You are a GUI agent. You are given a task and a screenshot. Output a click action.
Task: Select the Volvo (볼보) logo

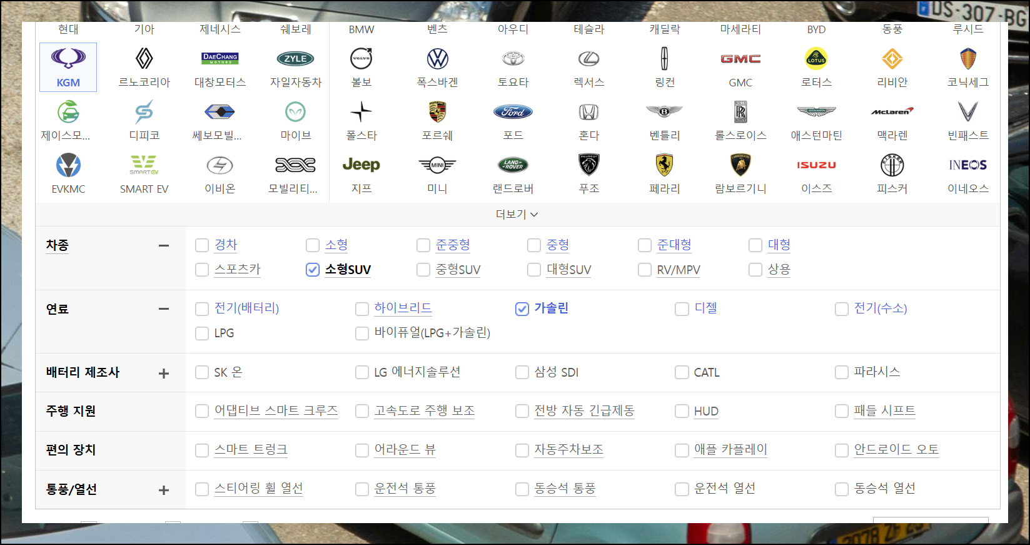[x=361, y=59]
